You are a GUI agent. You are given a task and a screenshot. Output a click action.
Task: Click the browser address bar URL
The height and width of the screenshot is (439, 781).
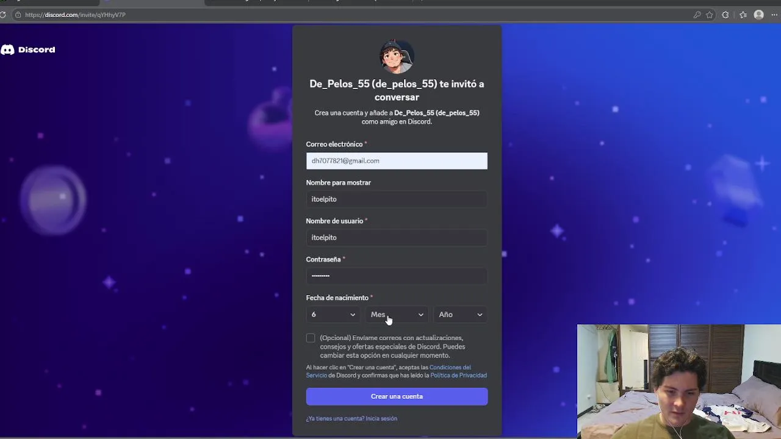coord(75,15)
